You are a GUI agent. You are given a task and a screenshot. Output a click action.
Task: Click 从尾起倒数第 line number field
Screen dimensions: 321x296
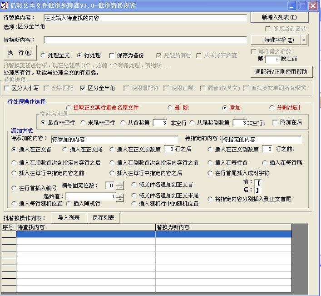(240, 123)
